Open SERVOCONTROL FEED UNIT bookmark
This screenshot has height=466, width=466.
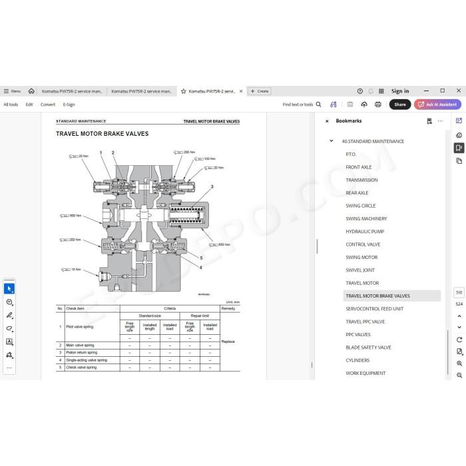374,309
